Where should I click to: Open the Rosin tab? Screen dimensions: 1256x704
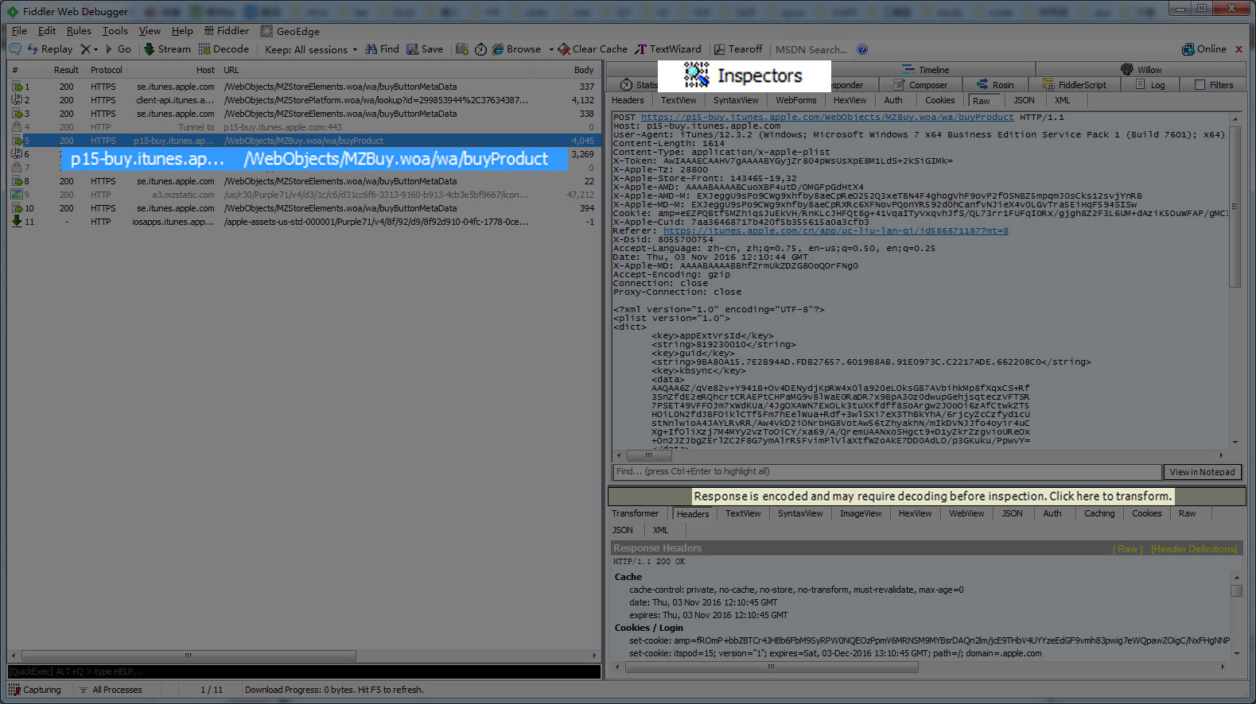(995, 85)
